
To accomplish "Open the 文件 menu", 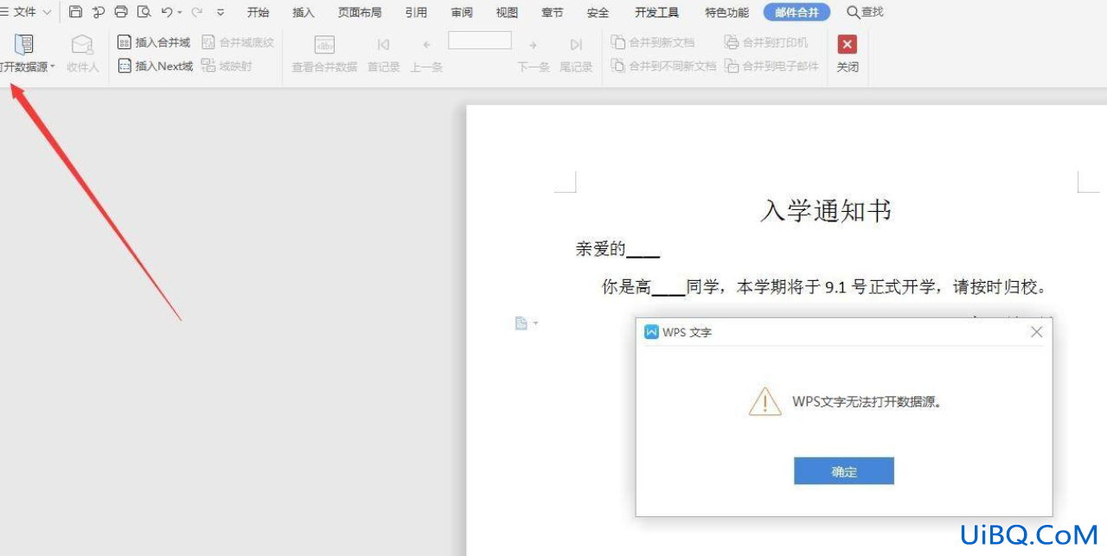I will 24,12.
